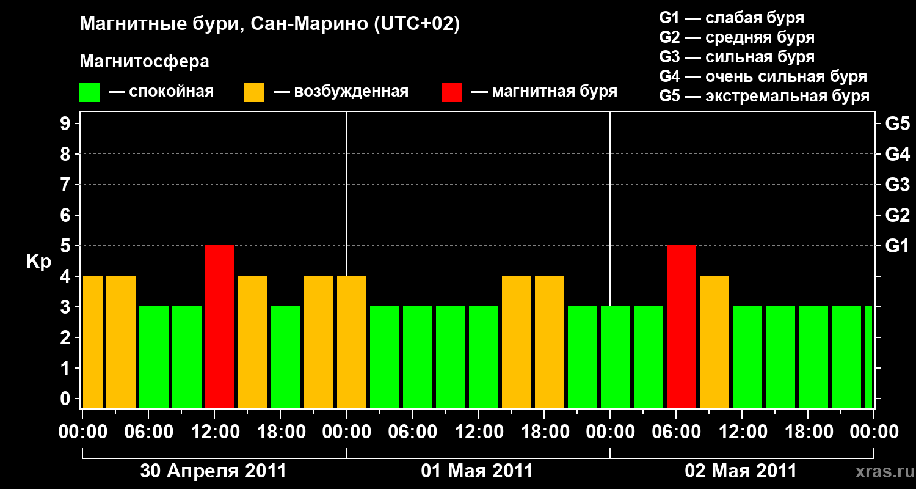Click the '12:00' time label for 30 Апреля
The height and width of the screenshot is (489, 916).
click(214, 433)
